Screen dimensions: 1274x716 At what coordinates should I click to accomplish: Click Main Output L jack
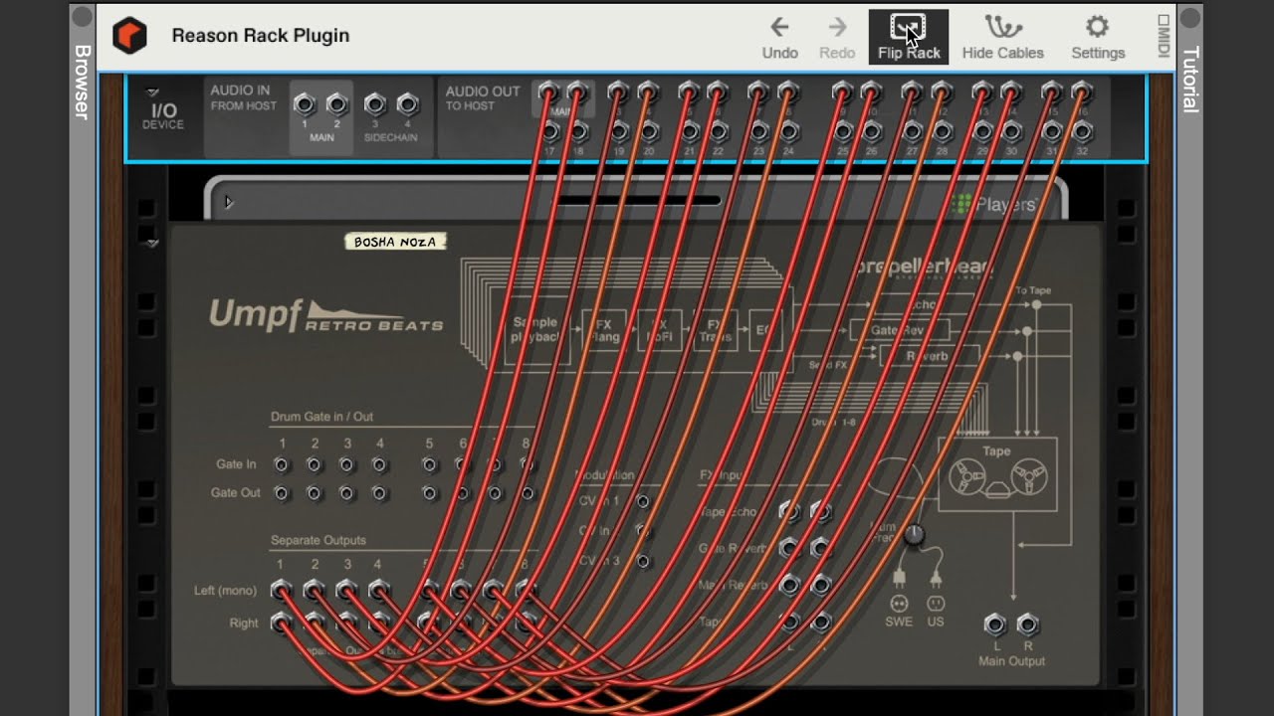point(995,625)
